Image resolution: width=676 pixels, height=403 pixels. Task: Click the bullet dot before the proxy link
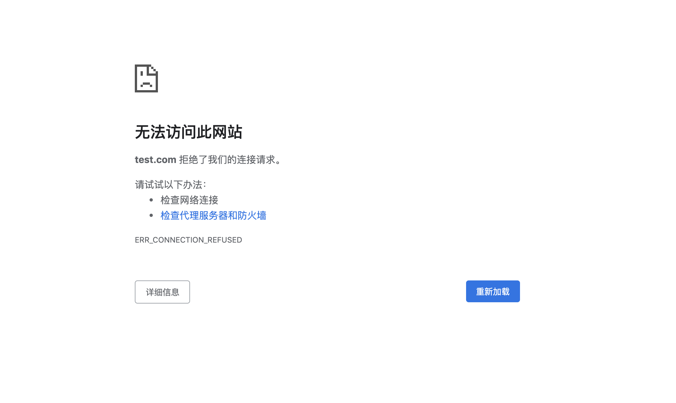pos(151,215)
